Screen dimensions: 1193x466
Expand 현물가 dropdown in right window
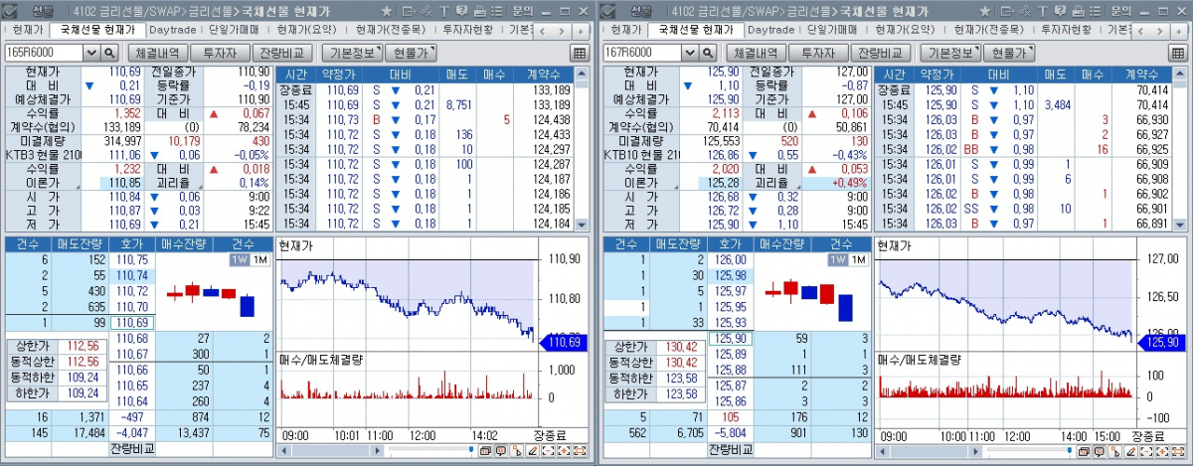[x=1010, y=52]
